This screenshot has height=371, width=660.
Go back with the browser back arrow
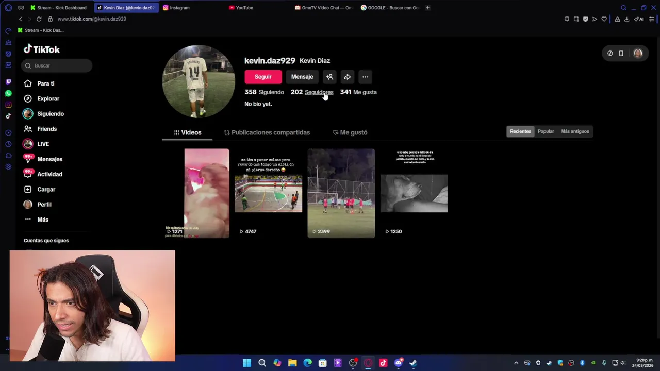click(21, 19)
